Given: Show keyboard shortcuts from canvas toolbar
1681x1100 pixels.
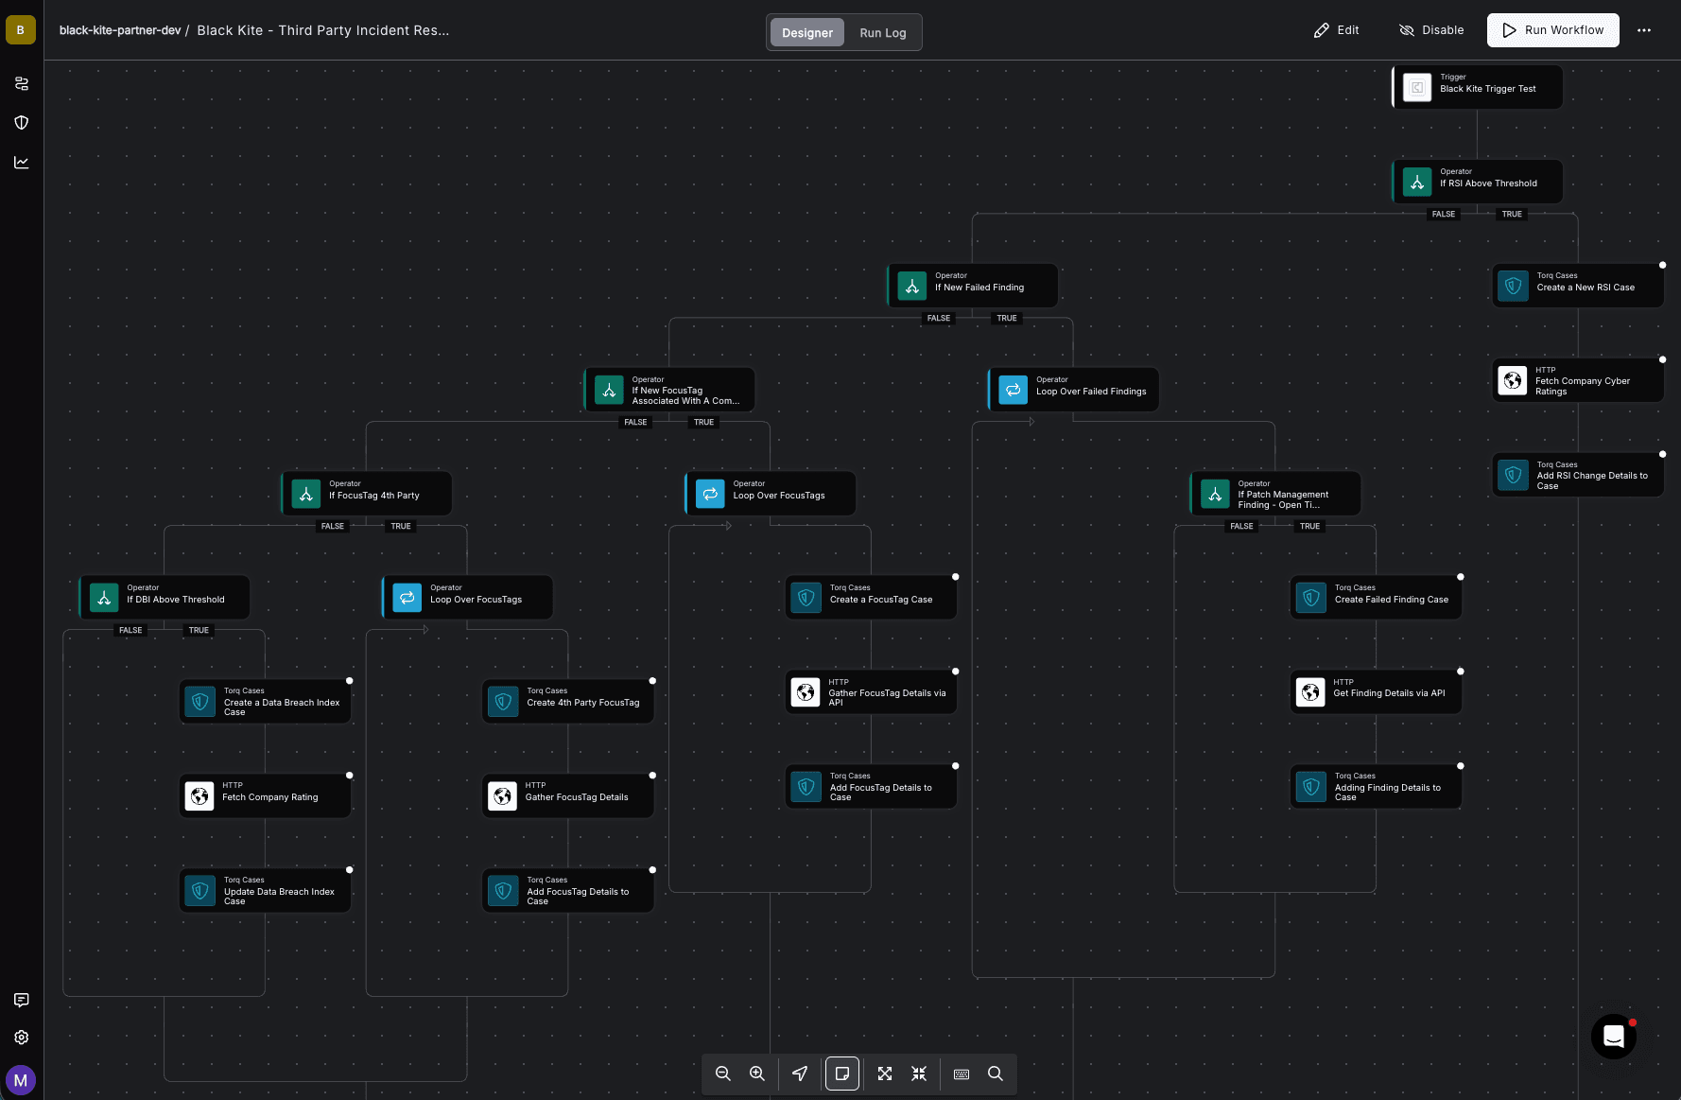Looking at the screenshot, I should (962, 1074).
